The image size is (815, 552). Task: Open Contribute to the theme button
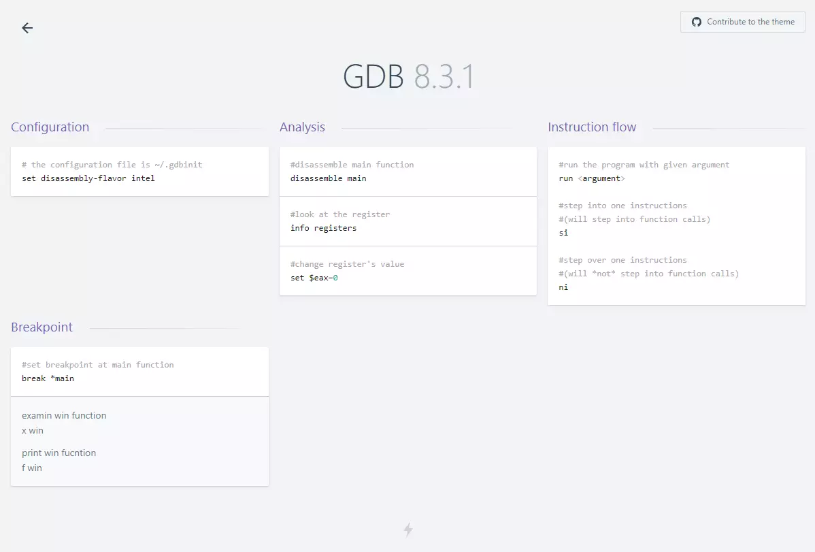743,22
